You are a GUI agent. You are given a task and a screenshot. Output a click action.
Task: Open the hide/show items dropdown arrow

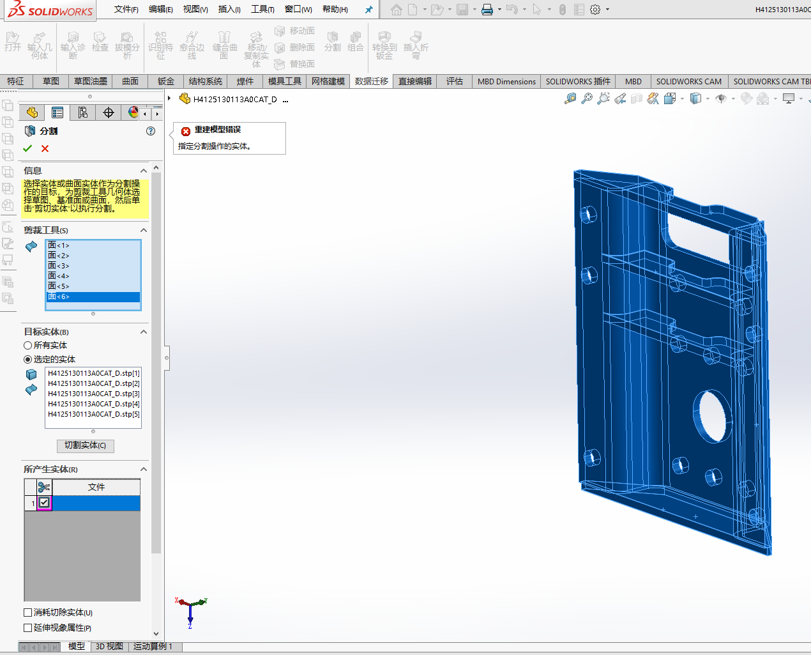click(733, 98)
